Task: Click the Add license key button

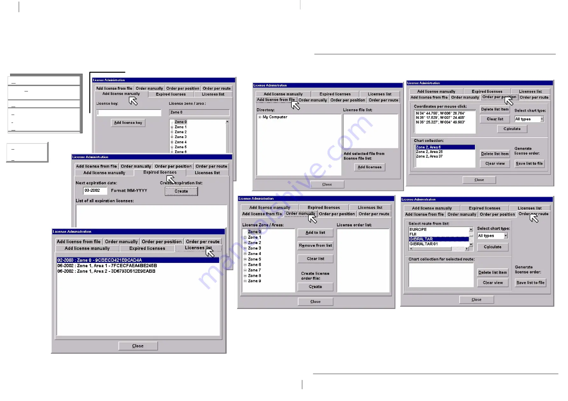Action: pos(128,123)
